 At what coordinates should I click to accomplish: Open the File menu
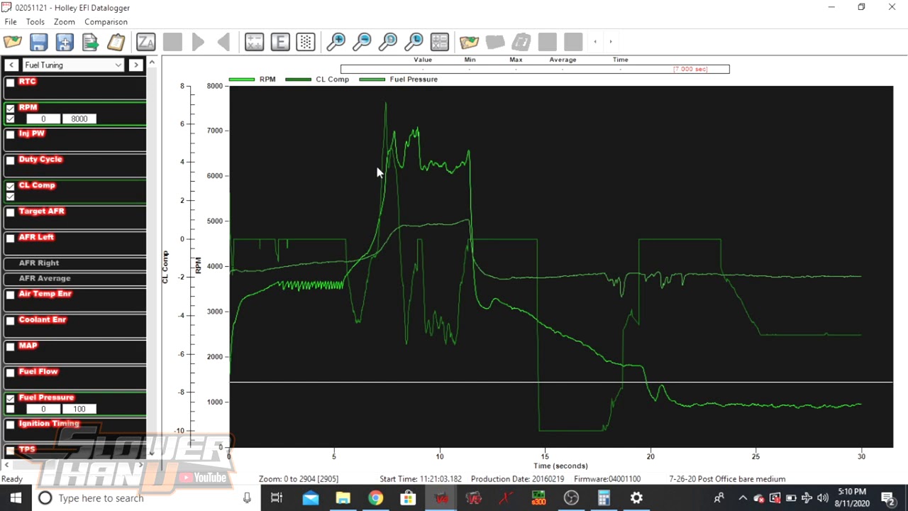click(11, 22)
